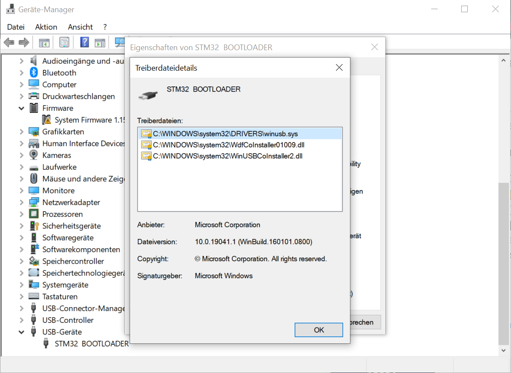Open the Datei menu
The height and width of the screenshot is (373, 511).
[16, 27]
